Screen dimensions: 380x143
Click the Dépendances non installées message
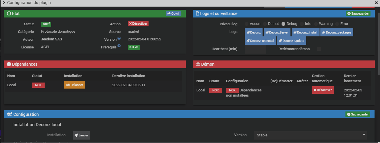(x=244, y=93)
